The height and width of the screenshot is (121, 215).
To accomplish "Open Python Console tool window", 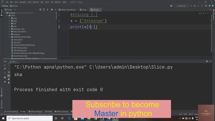I will [x=61, y=112].
